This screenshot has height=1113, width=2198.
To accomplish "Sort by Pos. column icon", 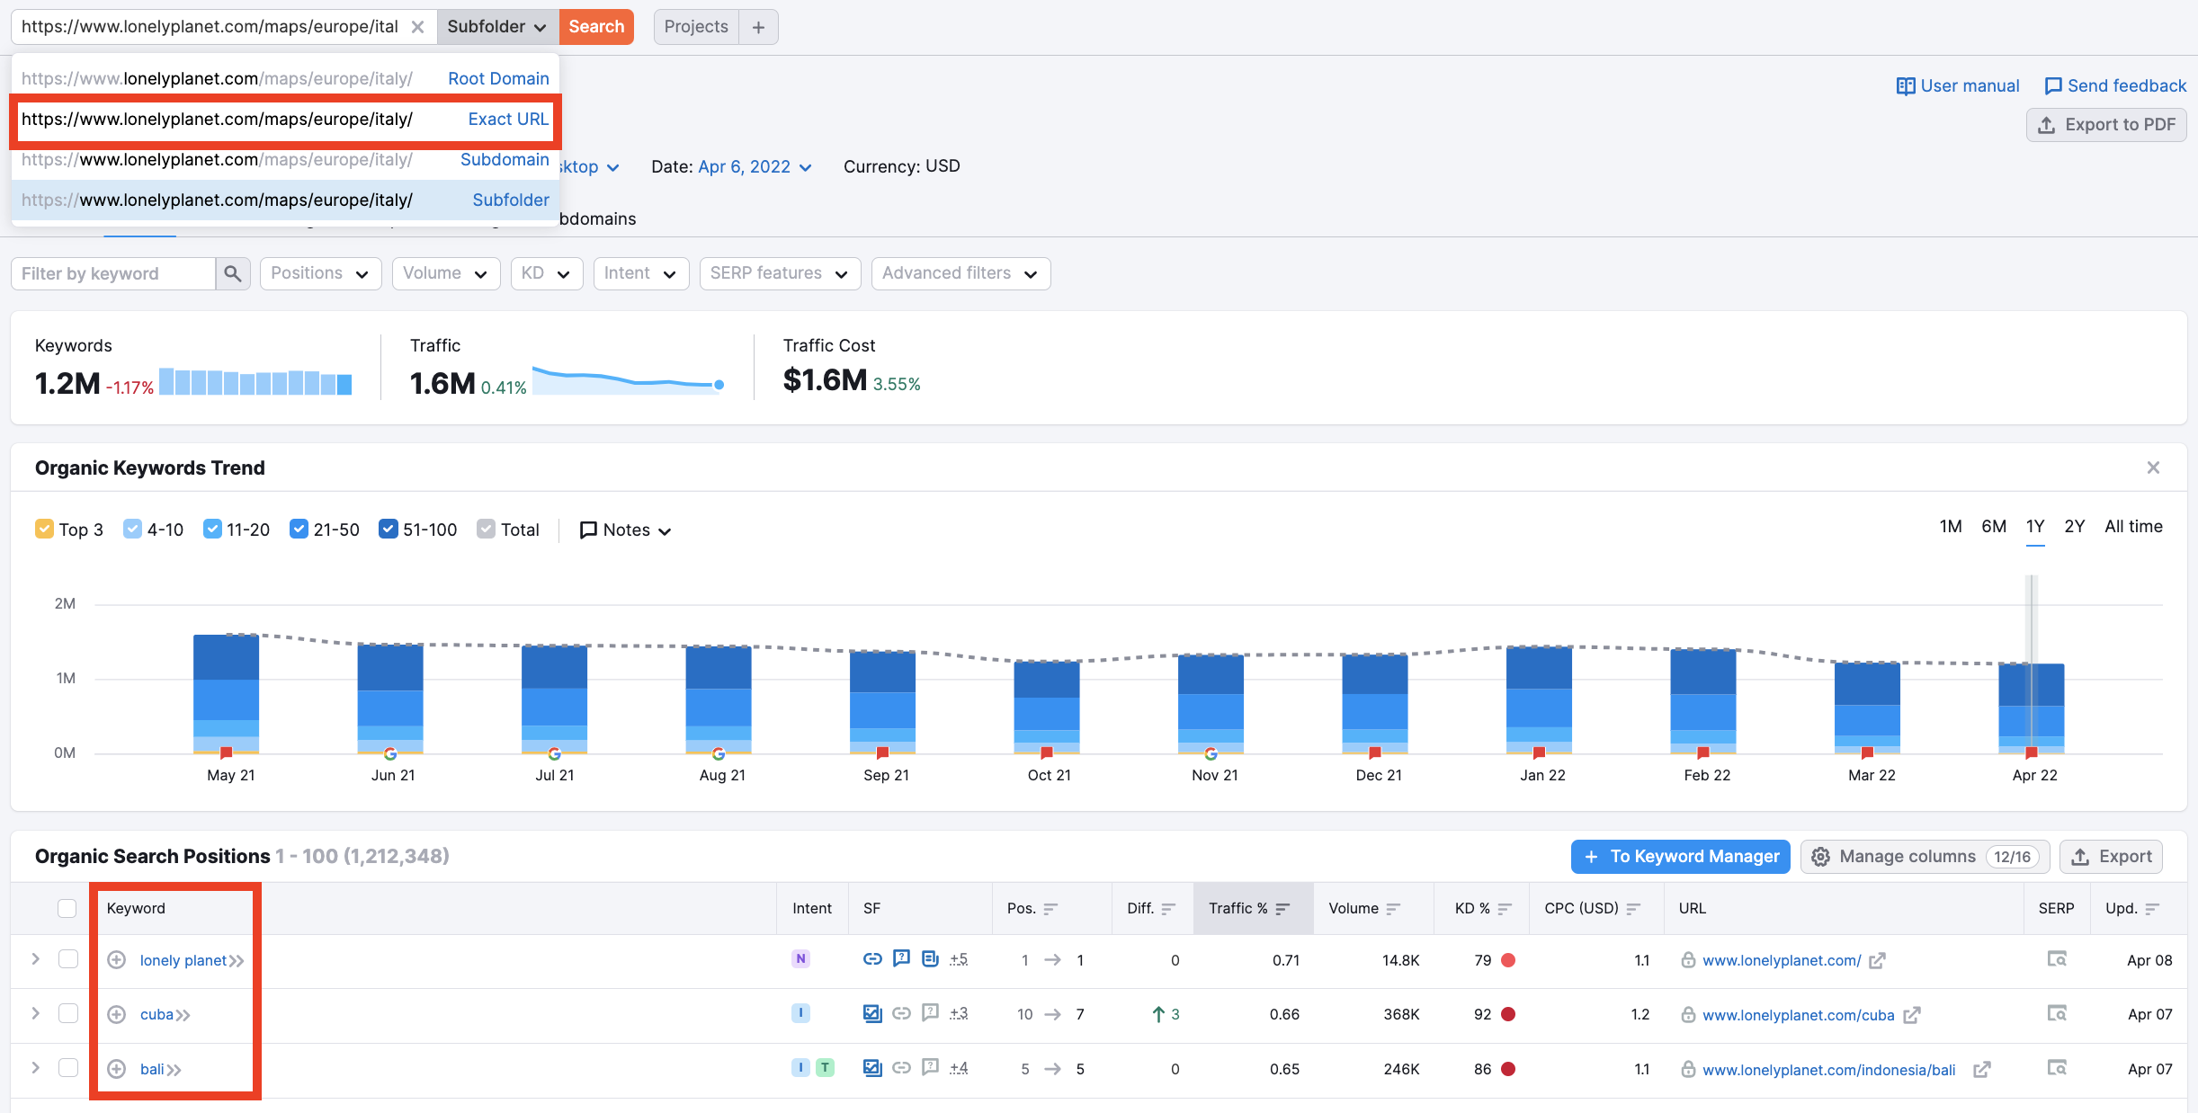I will click(1050, 909).
